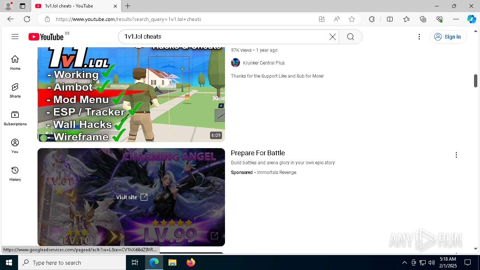Go back in the browser

[x=10, y=19]
